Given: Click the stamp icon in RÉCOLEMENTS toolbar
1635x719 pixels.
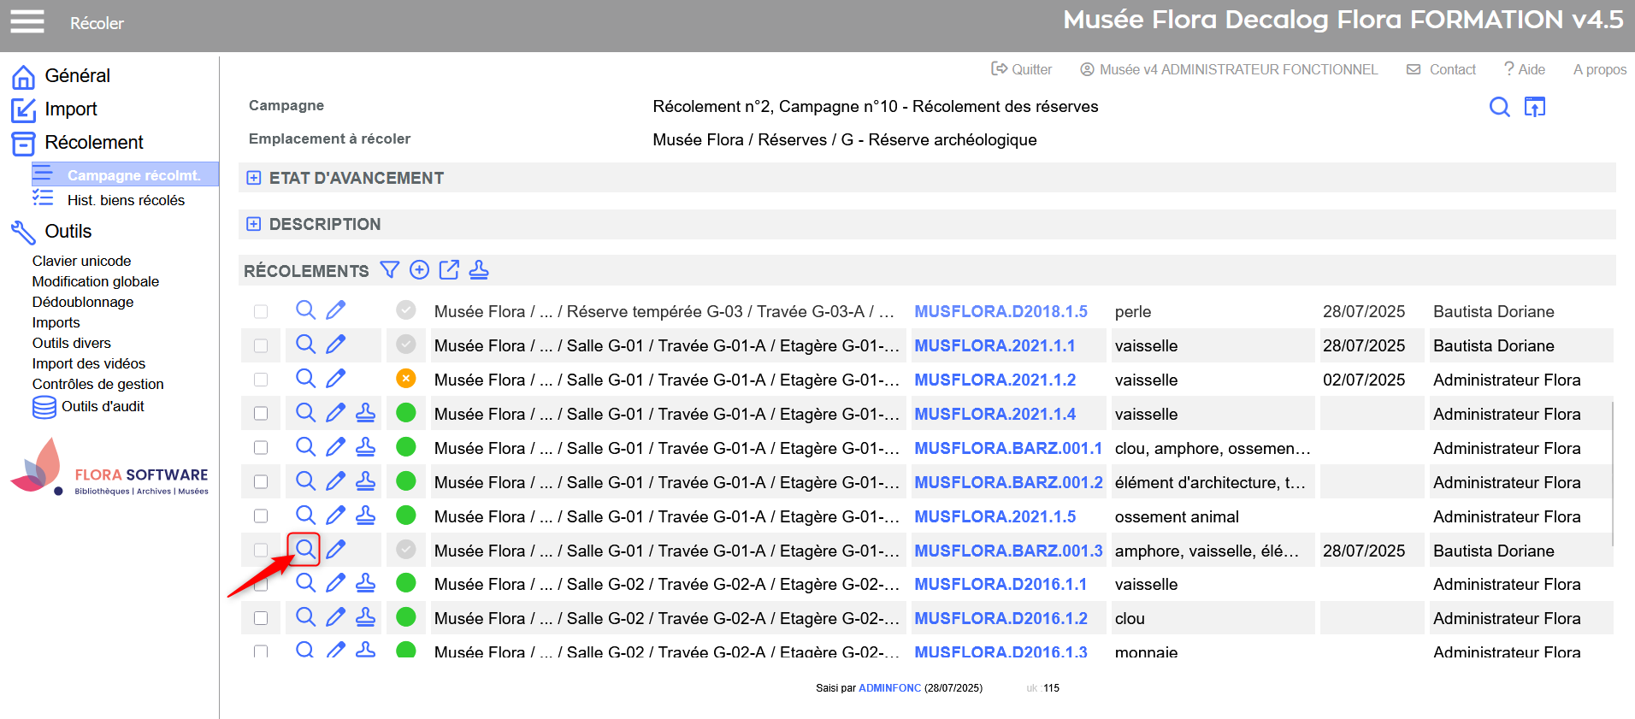Looking at the screenshot, I should [479, 270].
